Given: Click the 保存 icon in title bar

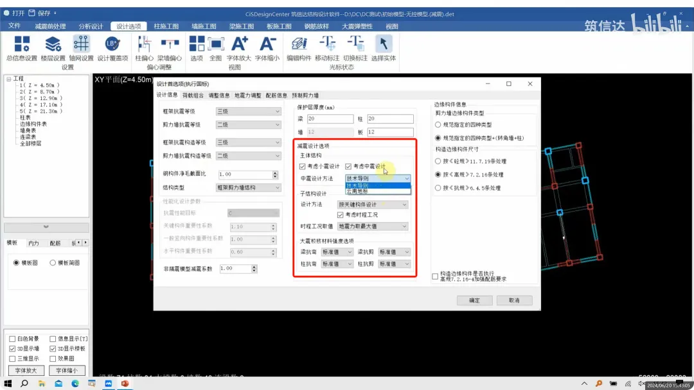Looking at the screenshot, I should (32, 13).
